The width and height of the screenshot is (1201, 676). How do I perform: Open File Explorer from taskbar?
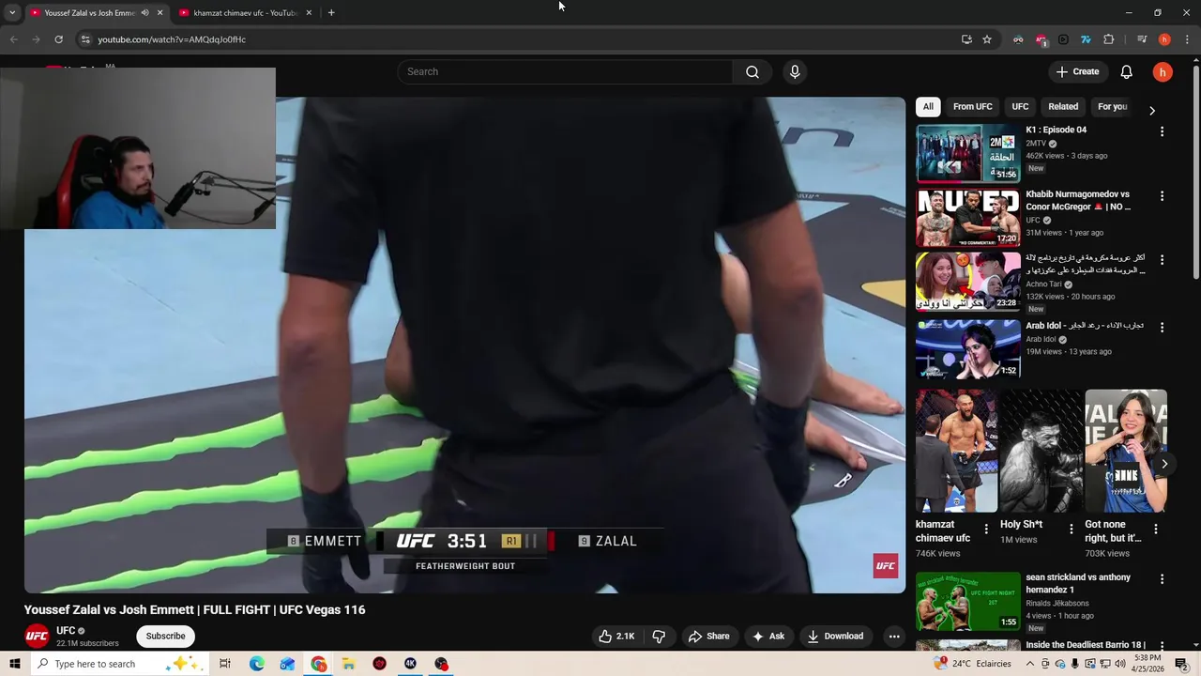click(348, 664)
